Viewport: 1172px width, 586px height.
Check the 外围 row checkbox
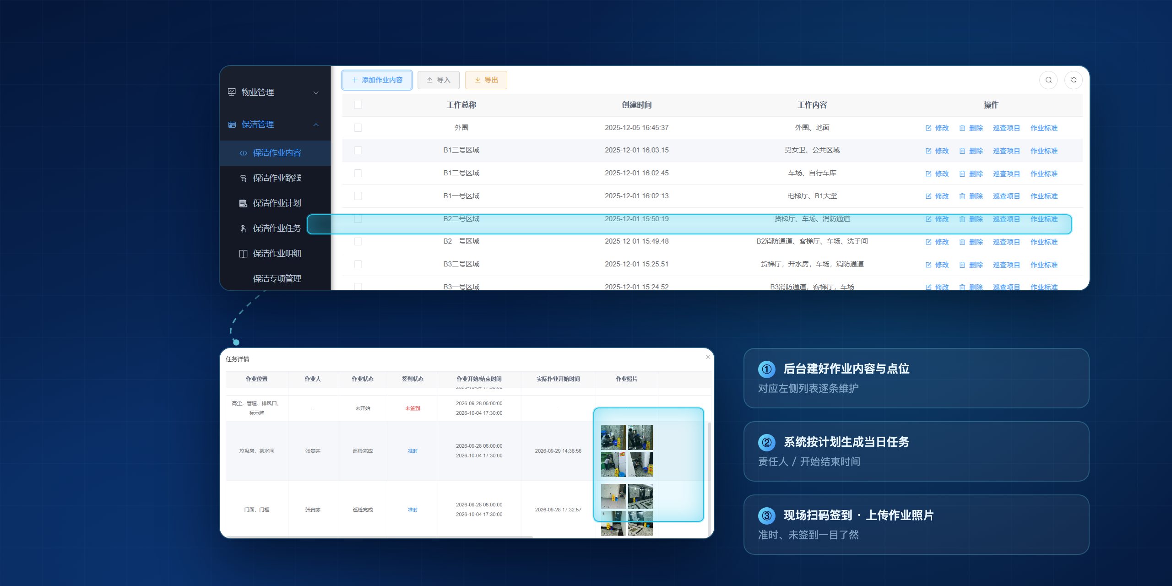click(x=358, y=128)
